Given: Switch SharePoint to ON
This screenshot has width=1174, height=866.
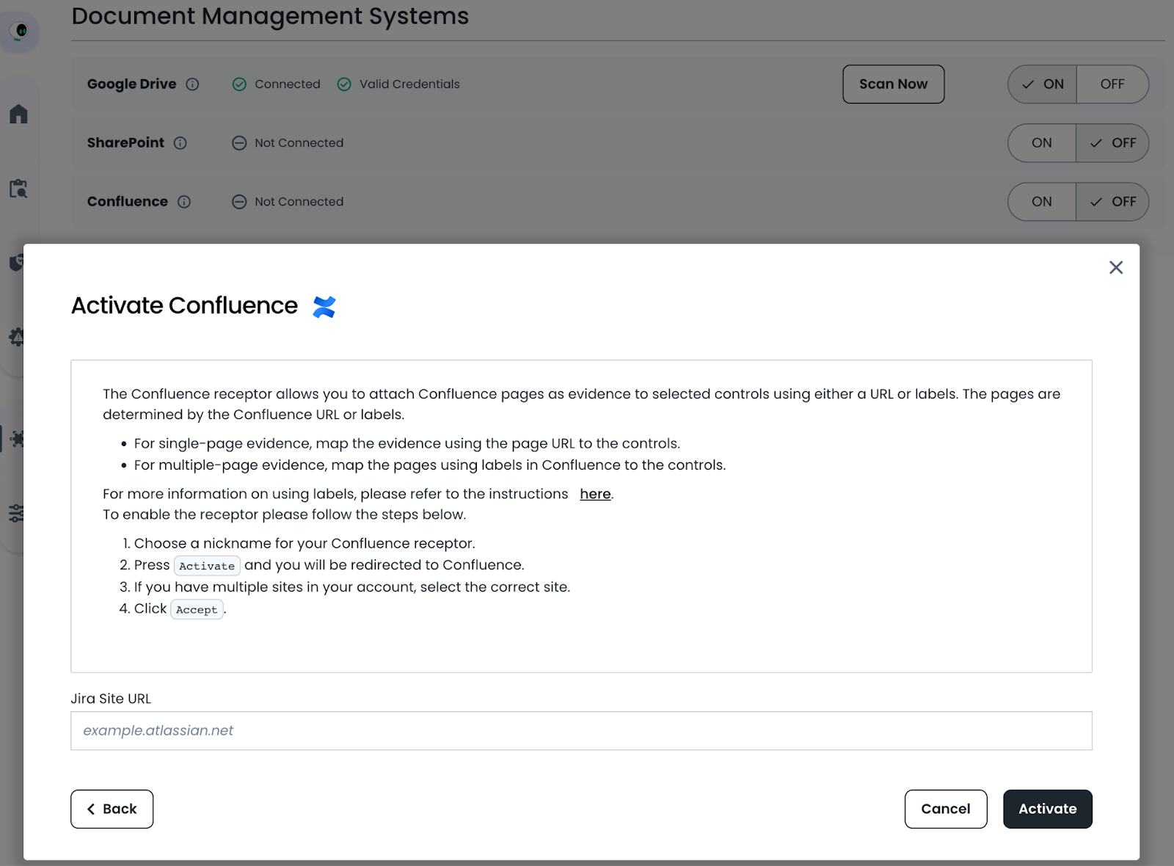Looking at the screenshot, I should (x=1042, y=143).
